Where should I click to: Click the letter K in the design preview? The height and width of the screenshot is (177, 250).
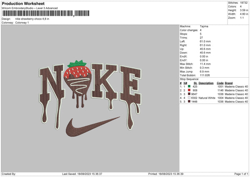tap(105, 86)
